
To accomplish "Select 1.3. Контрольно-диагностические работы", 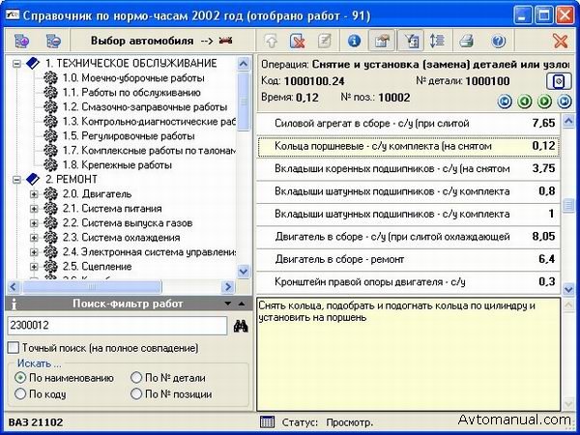I will (149, 122).
